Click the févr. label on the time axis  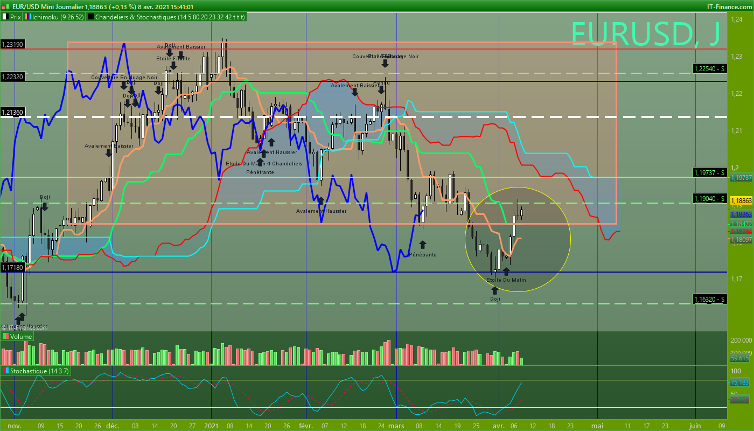point(305,426)
